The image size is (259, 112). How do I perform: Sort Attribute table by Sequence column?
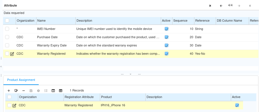pyautogui.click(x=183, y=21)
